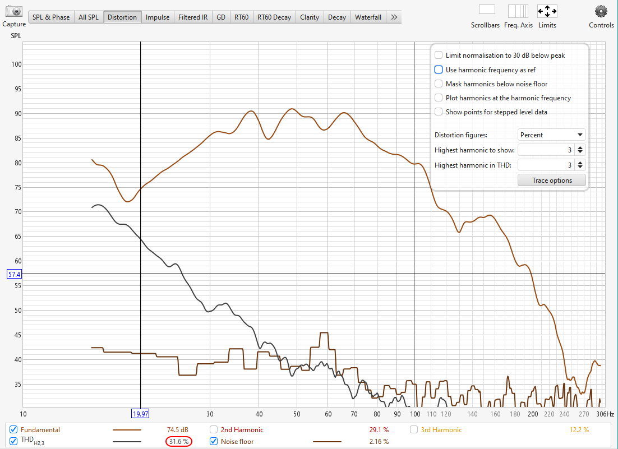The width and height of the screenshot is (618, 449).
Task: Uncheck the Fundamental trace checkbox
Action: (13, 429)
